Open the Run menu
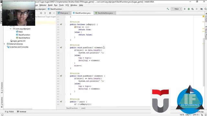The image size is (207, 116). tap(56, 5)
